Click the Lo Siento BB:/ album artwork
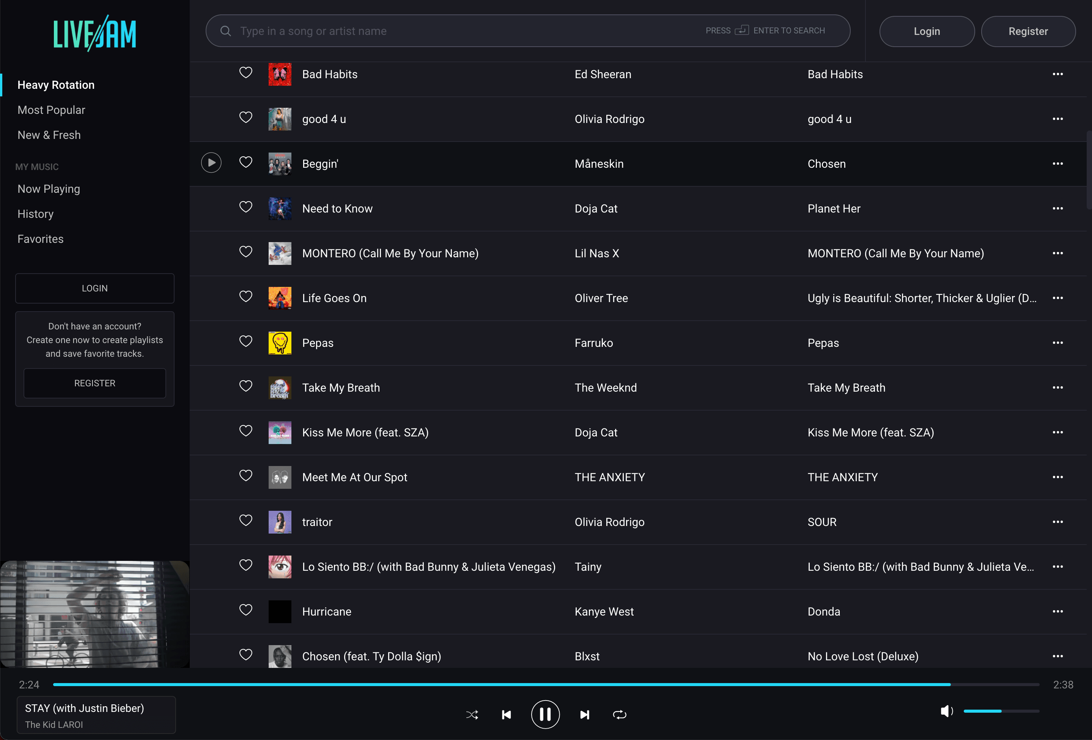 click(280, 567)
